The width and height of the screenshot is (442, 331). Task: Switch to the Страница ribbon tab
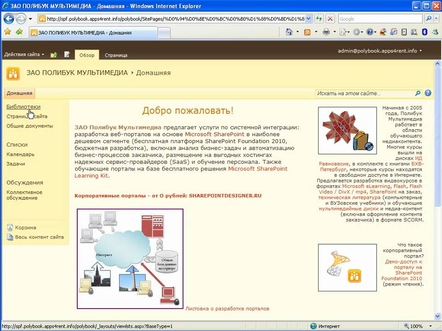(x=116, y=55)
